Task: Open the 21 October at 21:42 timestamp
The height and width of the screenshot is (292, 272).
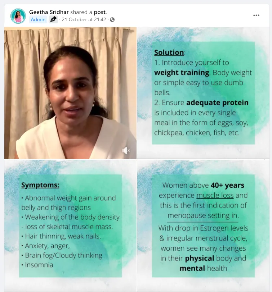Action: pos(84,19)
